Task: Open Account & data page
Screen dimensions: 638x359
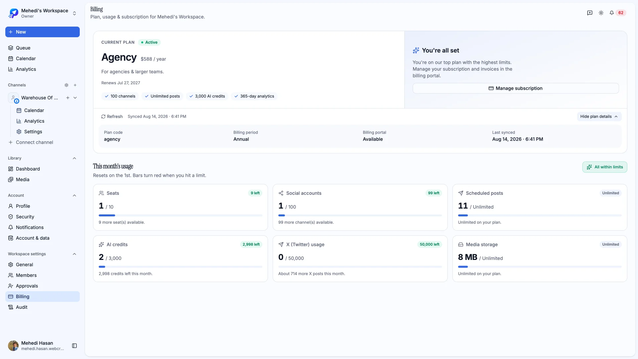Action: pos(43,238)
